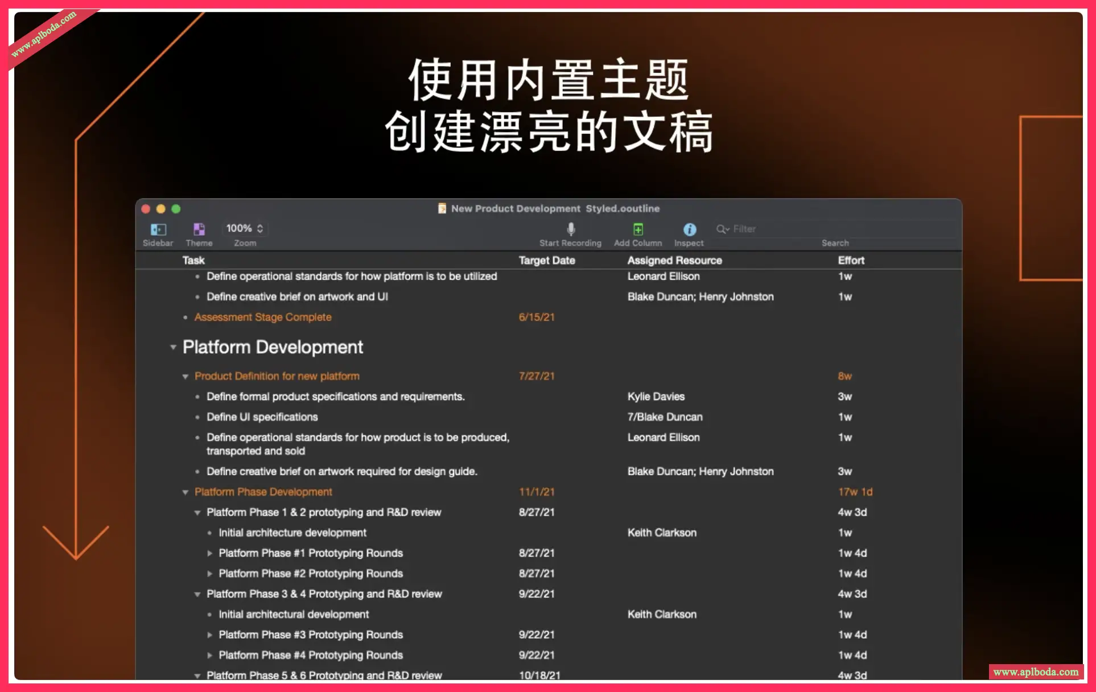
Task: Open the 100% zoom dropdown
Action: (x=245, y=228)
